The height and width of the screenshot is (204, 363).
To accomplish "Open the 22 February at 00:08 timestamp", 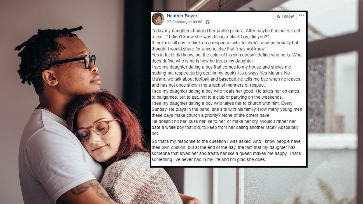I will (x=185, y=22).
